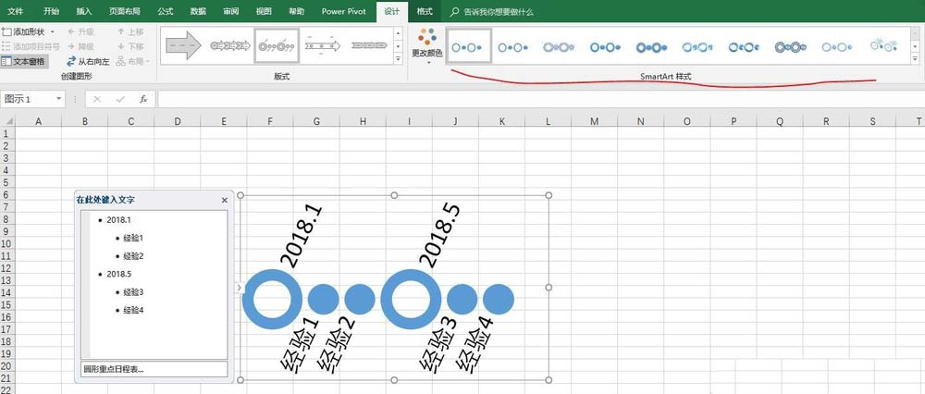
Task: Click the formula bar cancel X icon
Action: (97, 99)
